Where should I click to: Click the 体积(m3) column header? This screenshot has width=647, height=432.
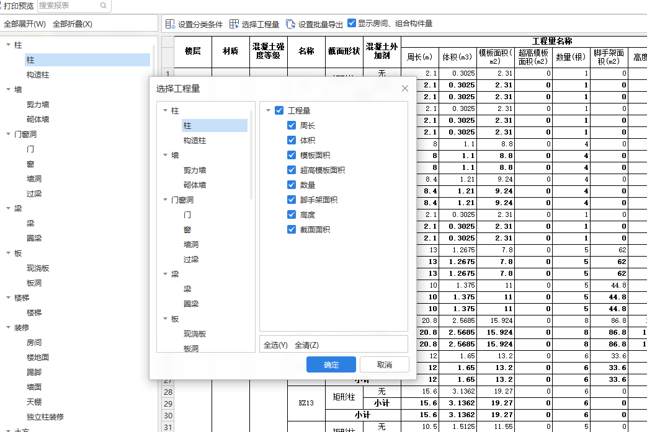[457, 57]
